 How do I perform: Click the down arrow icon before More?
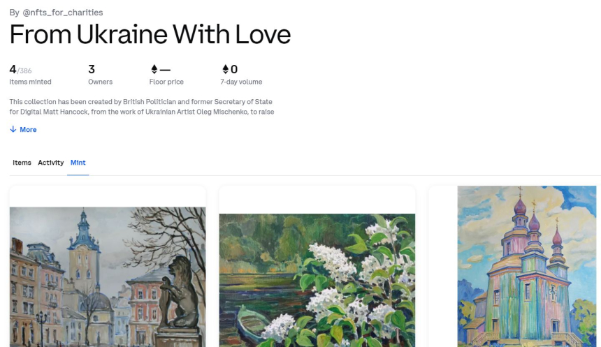(x=13, y=130)
